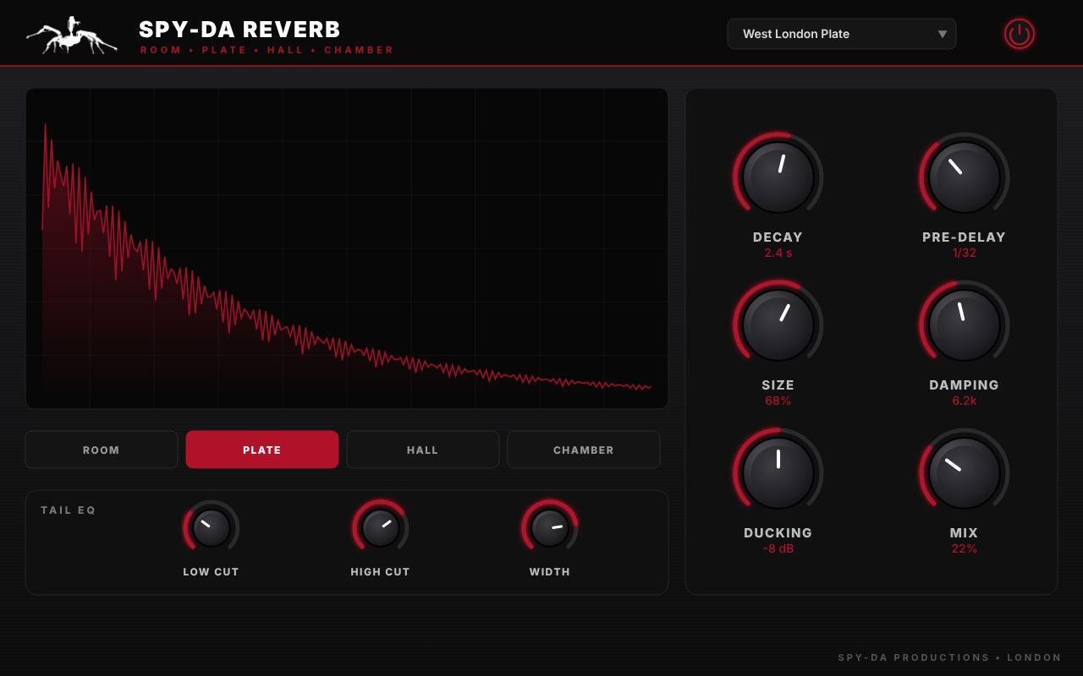Click the Ducking value -8 dB
This screenshot has height=676, width=1083.
click(778, 548)
